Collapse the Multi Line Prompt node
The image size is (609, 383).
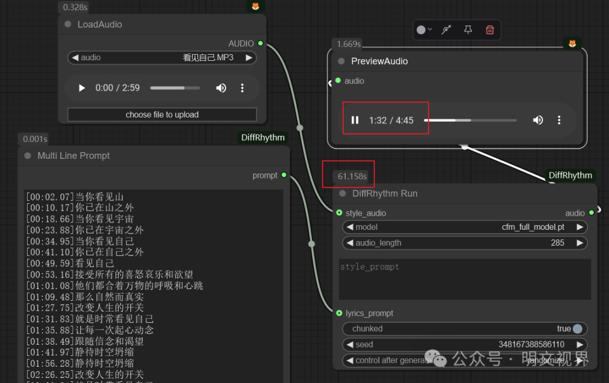pos(28,156)
